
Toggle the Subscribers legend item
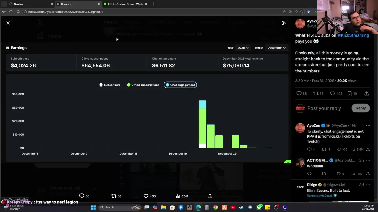[110, 85]
